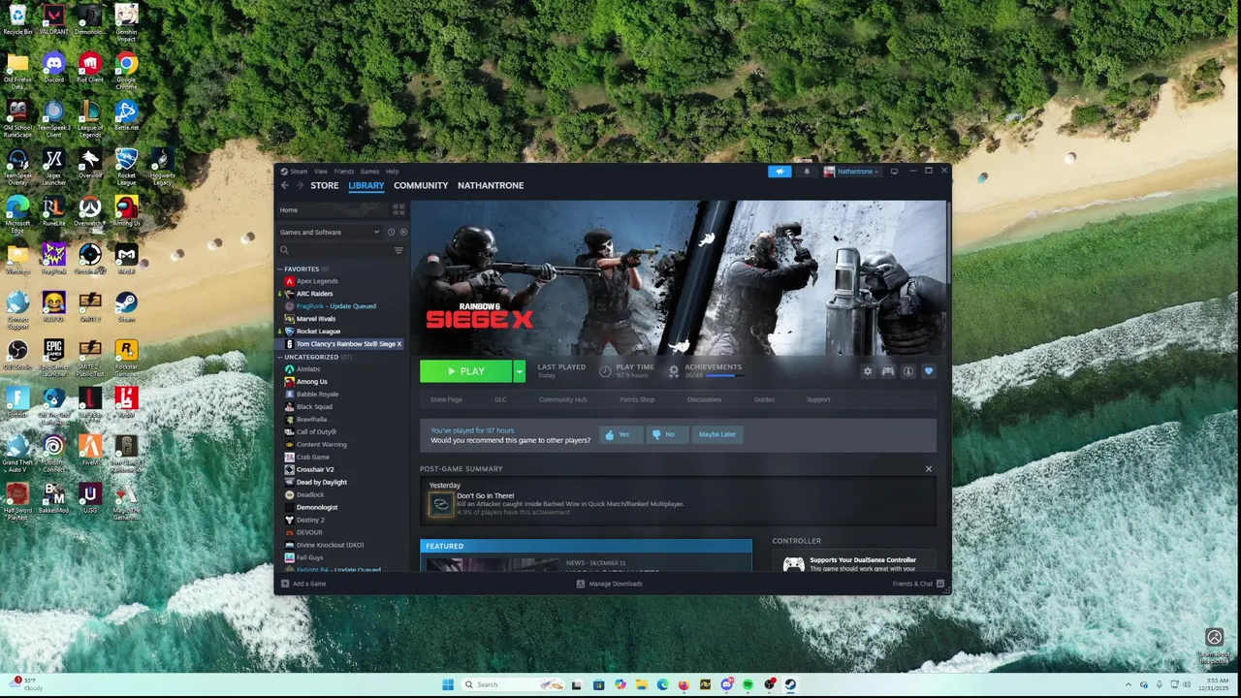Show recent games clock filter
This screenshot has width=1241, height=698.
click(x=392, y=232)
